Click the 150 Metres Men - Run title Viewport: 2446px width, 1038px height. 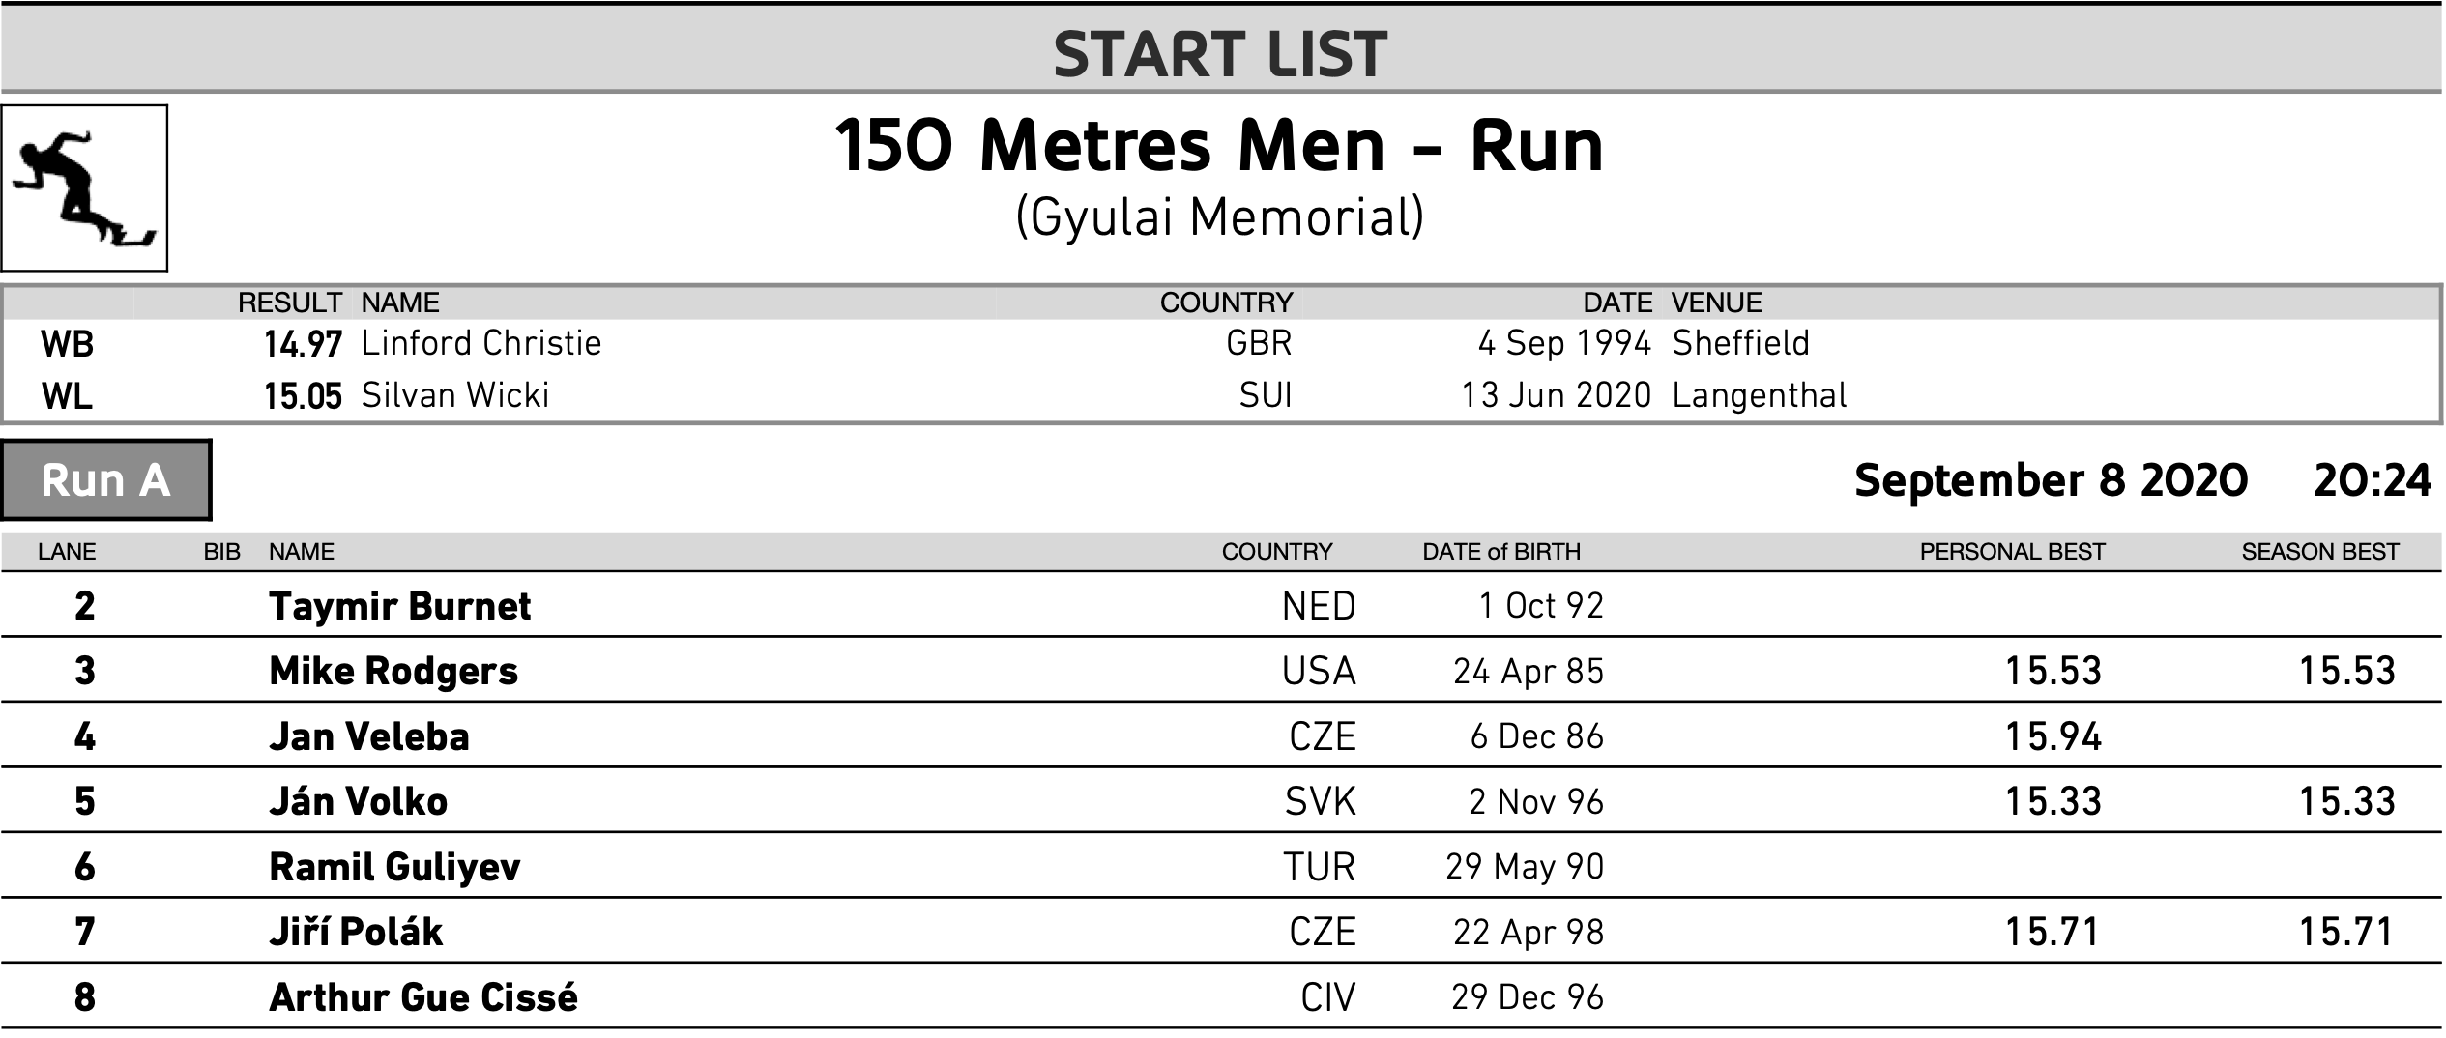pyautogui.click(x=1219, y=146)
